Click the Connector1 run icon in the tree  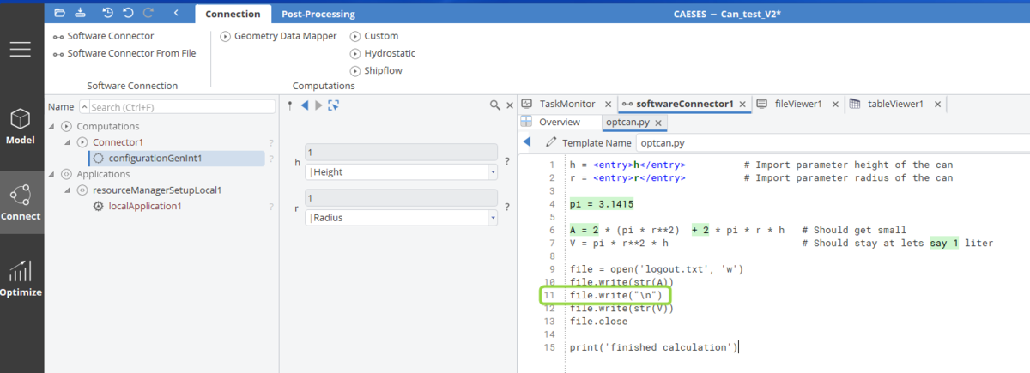(x=82, y=142)
